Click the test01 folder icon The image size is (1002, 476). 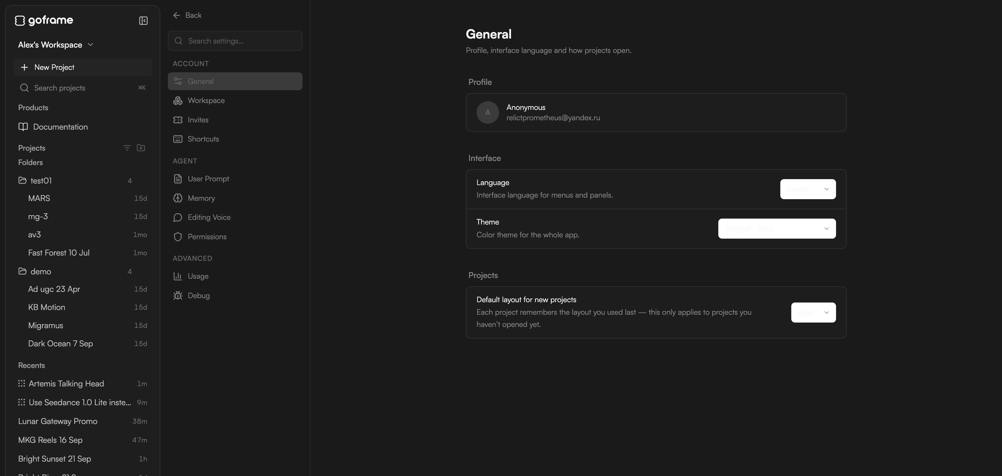(x=22, y=180)
